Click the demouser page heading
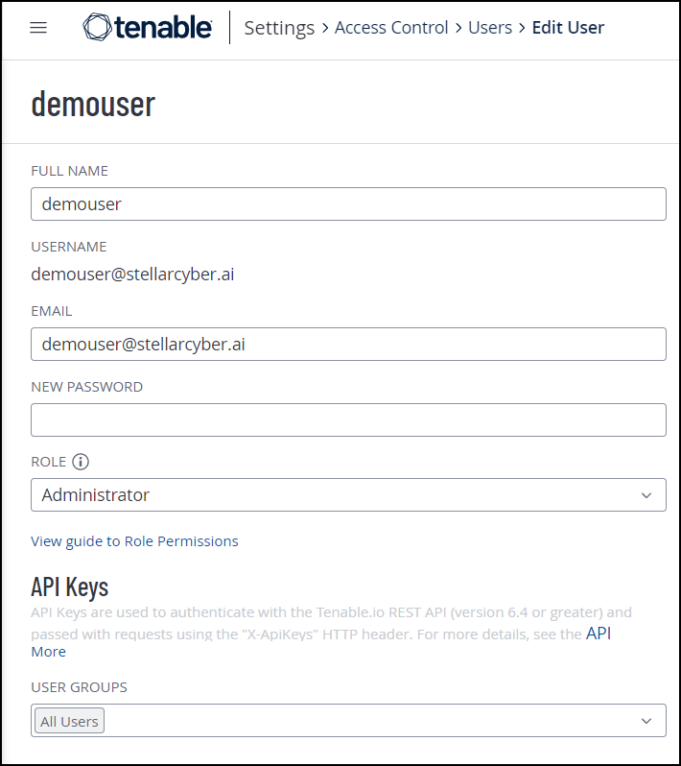 93,104
